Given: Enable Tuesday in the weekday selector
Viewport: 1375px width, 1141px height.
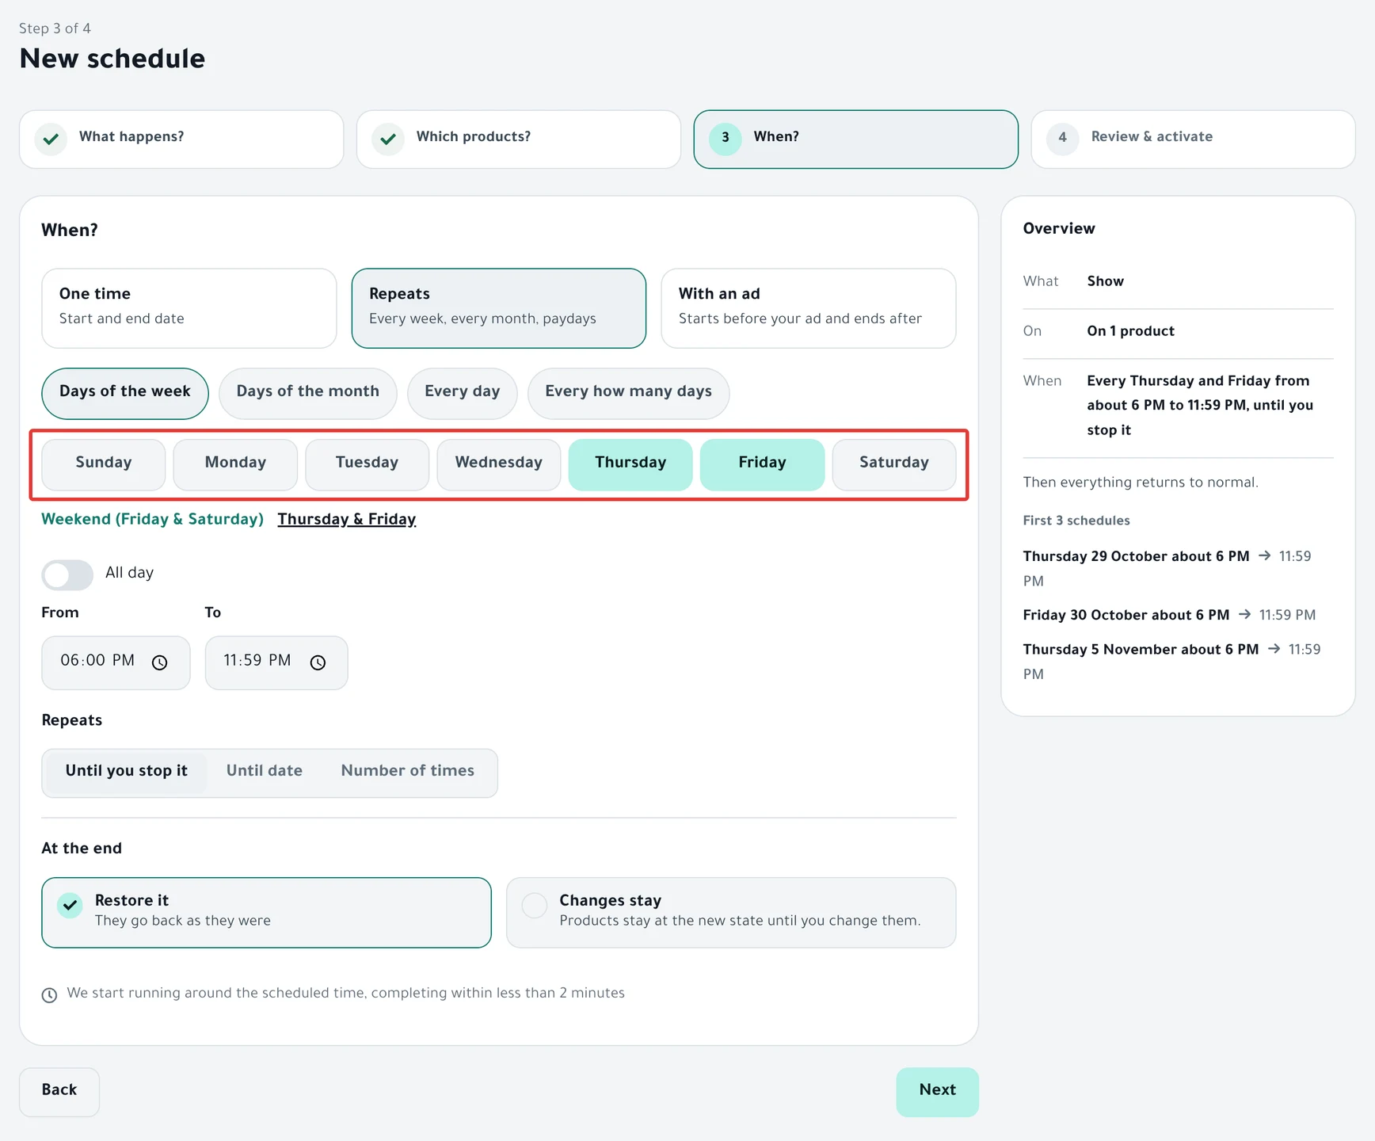Looking at the screenshot, I should click(x=367, y=464).
